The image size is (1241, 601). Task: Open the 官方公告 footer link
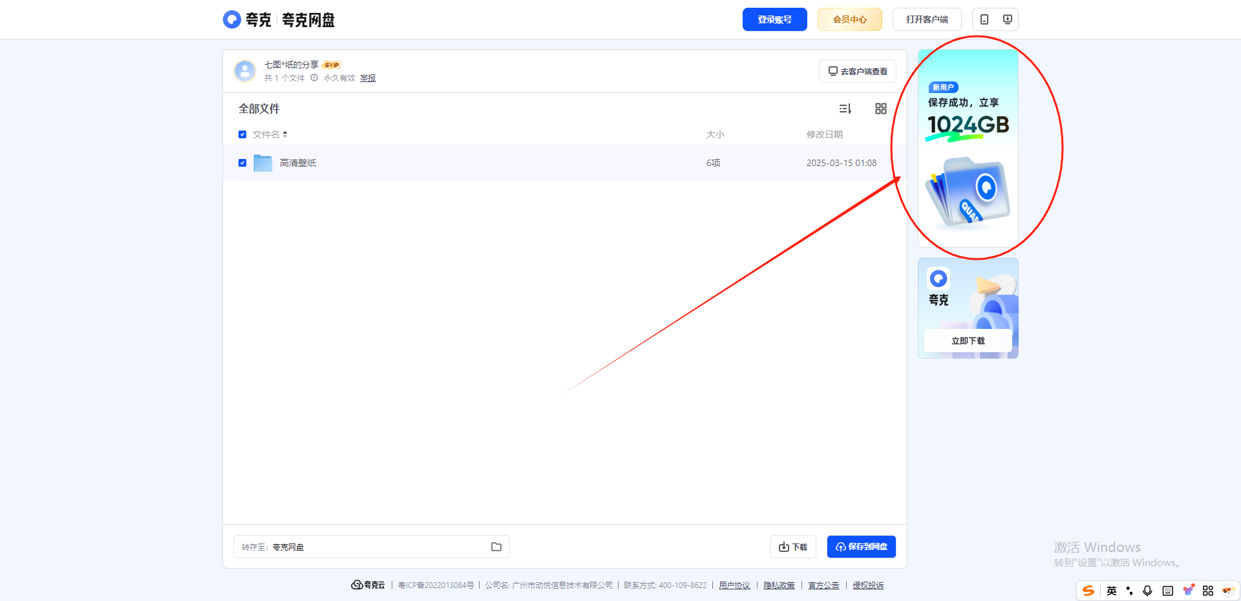[823, 585]
